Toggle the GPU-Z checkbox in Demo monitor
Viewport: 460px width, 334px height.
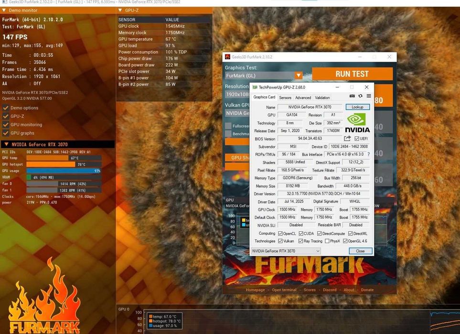click(x=5, y=116)
